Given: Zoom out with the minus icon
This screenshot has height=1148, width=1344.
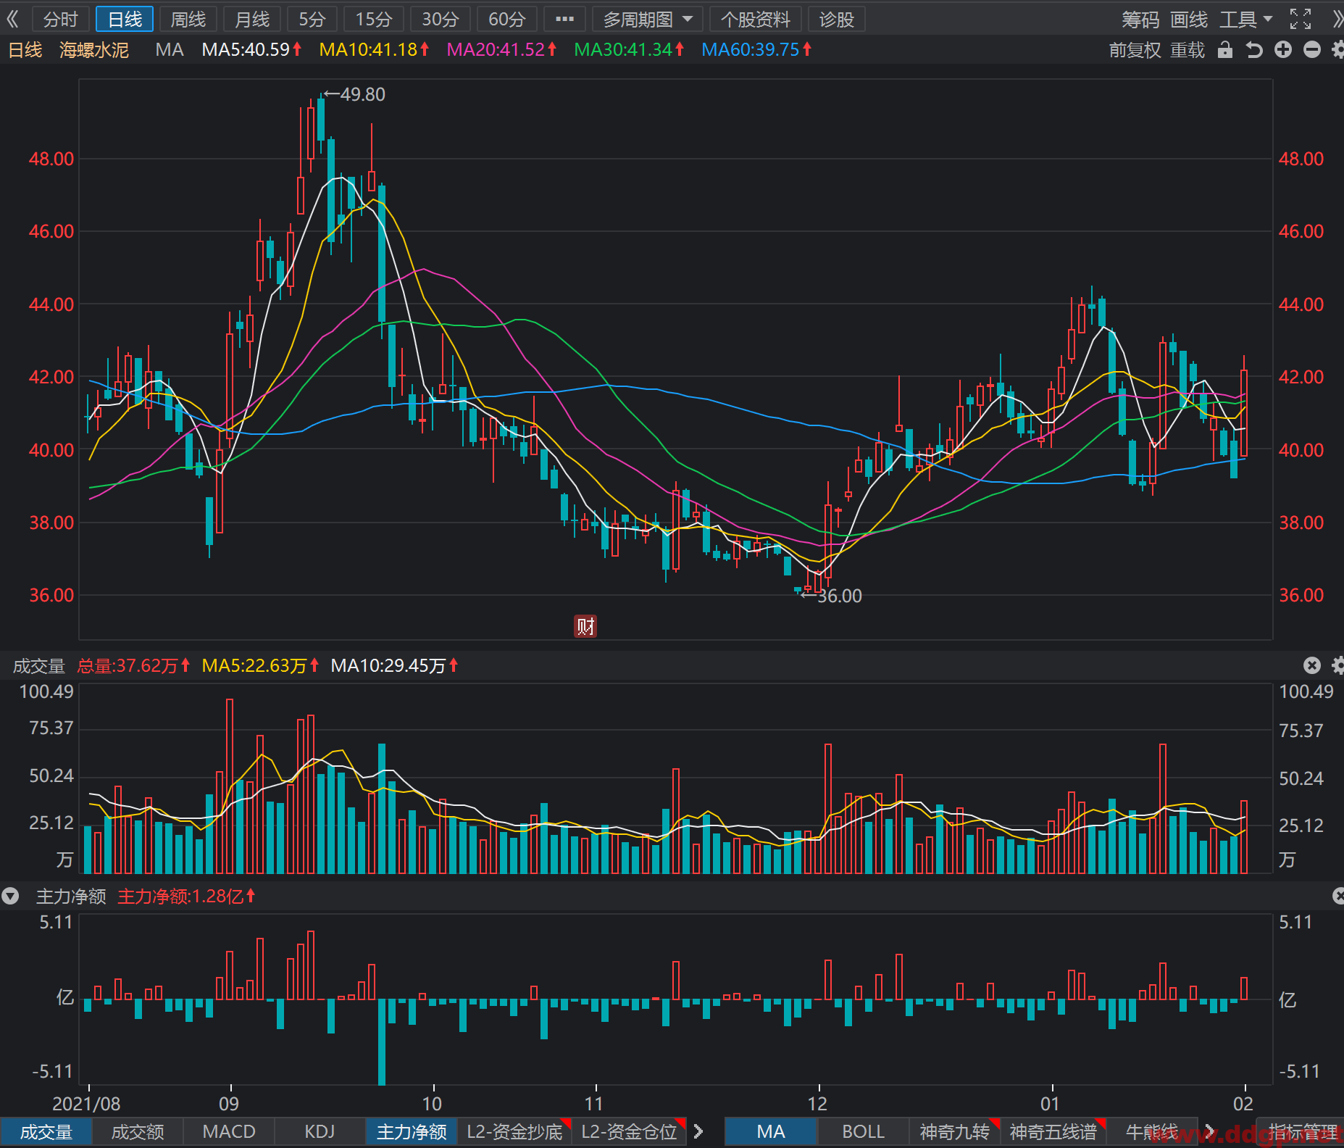Looking at the screenshot, I should (1312, 50).
